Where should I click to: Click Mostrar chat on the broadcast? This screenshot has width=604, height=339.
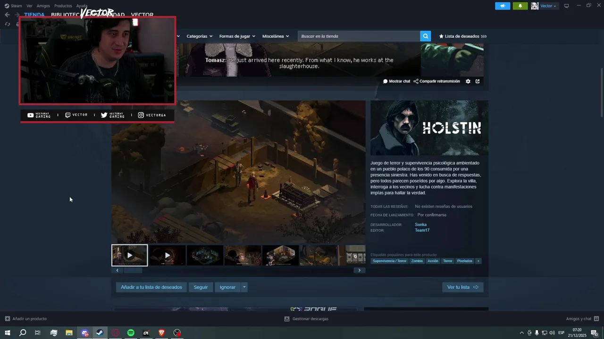(x=396, y=81)
